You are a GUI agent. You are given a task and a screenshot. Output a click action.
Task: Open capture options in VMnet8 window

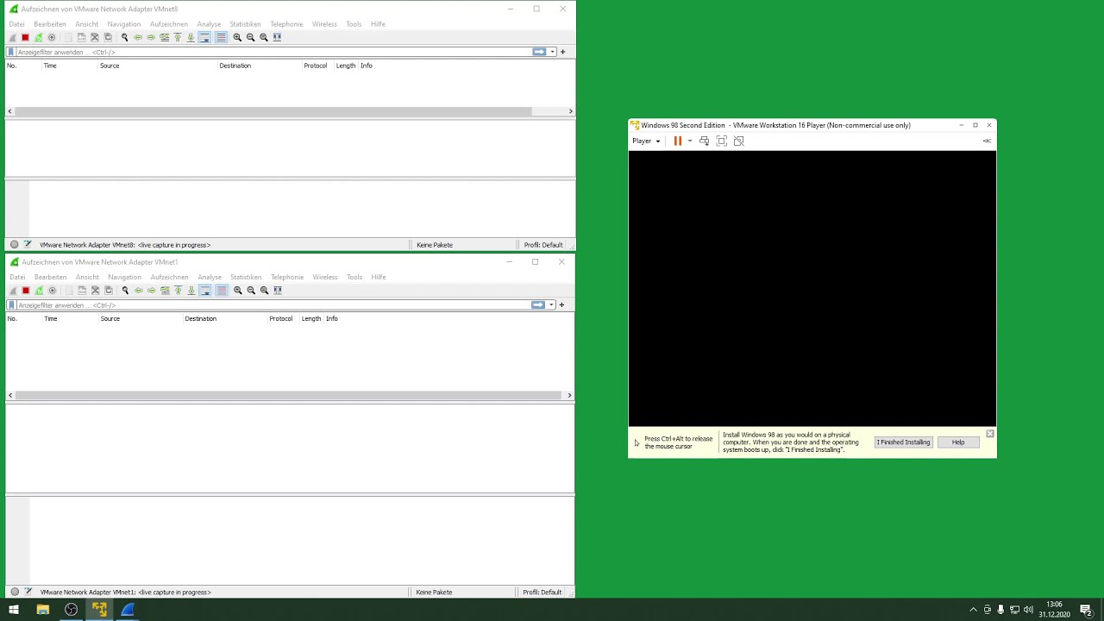(52, 37)
